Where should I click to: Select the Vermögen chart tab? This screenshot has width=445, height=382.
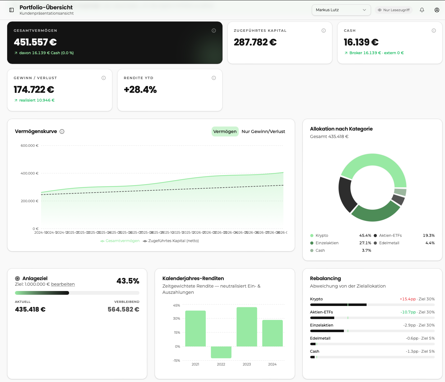tap(225, 131)
